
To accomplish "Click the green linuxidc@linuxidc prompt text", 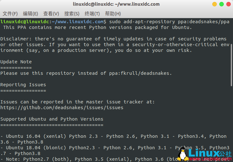I will click(25, 22).
